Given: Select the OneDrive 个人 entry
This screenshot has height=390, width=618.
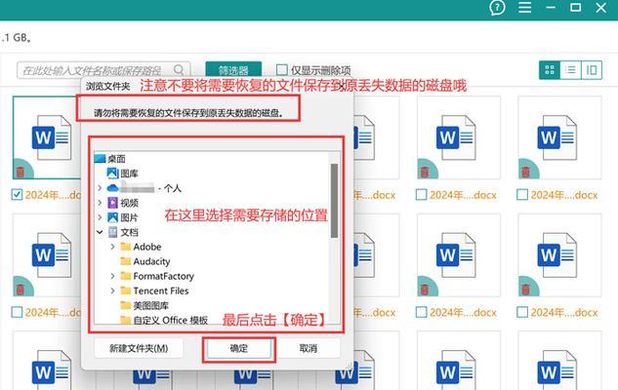Looking at the screenshot, I should 144,188.
